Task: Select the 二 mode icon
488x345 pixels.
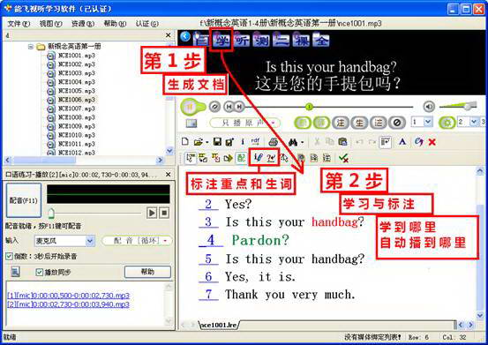Action: pos(281,40)
